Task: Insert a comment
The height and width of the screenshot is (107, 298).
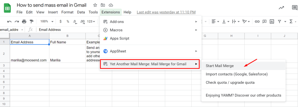Action: (x=265, y=21)
